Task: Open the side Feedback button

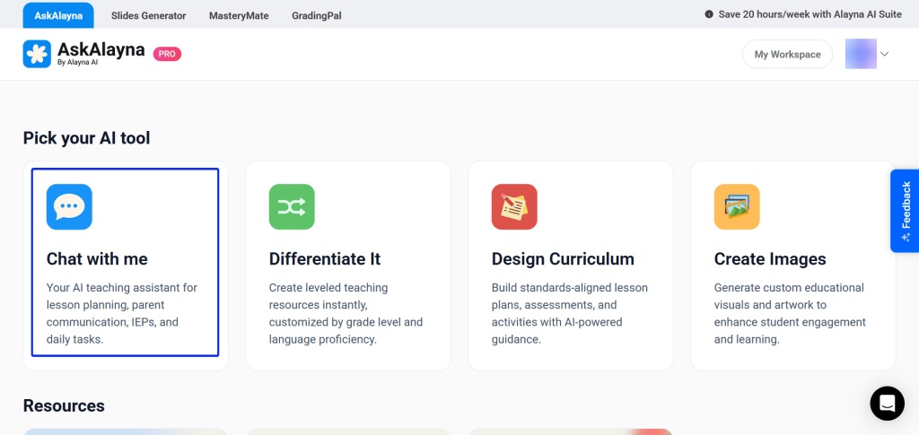Action: point(905,211)
